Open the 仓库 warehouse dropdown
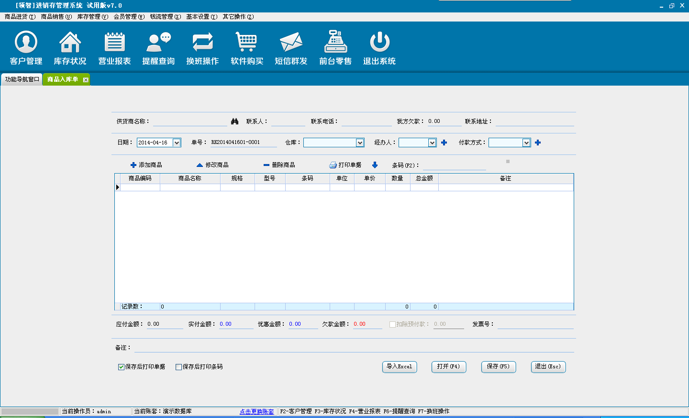Viewport: 689px width, 418px height. [360, 143]
